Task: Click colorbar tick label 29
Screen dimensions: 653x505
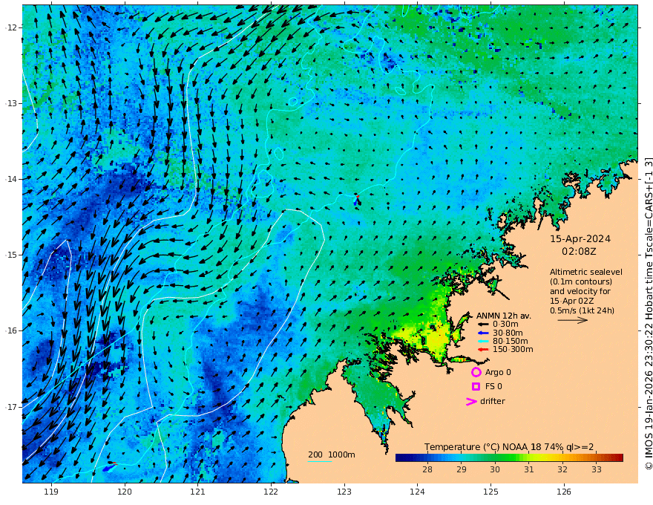Action: 461,469
